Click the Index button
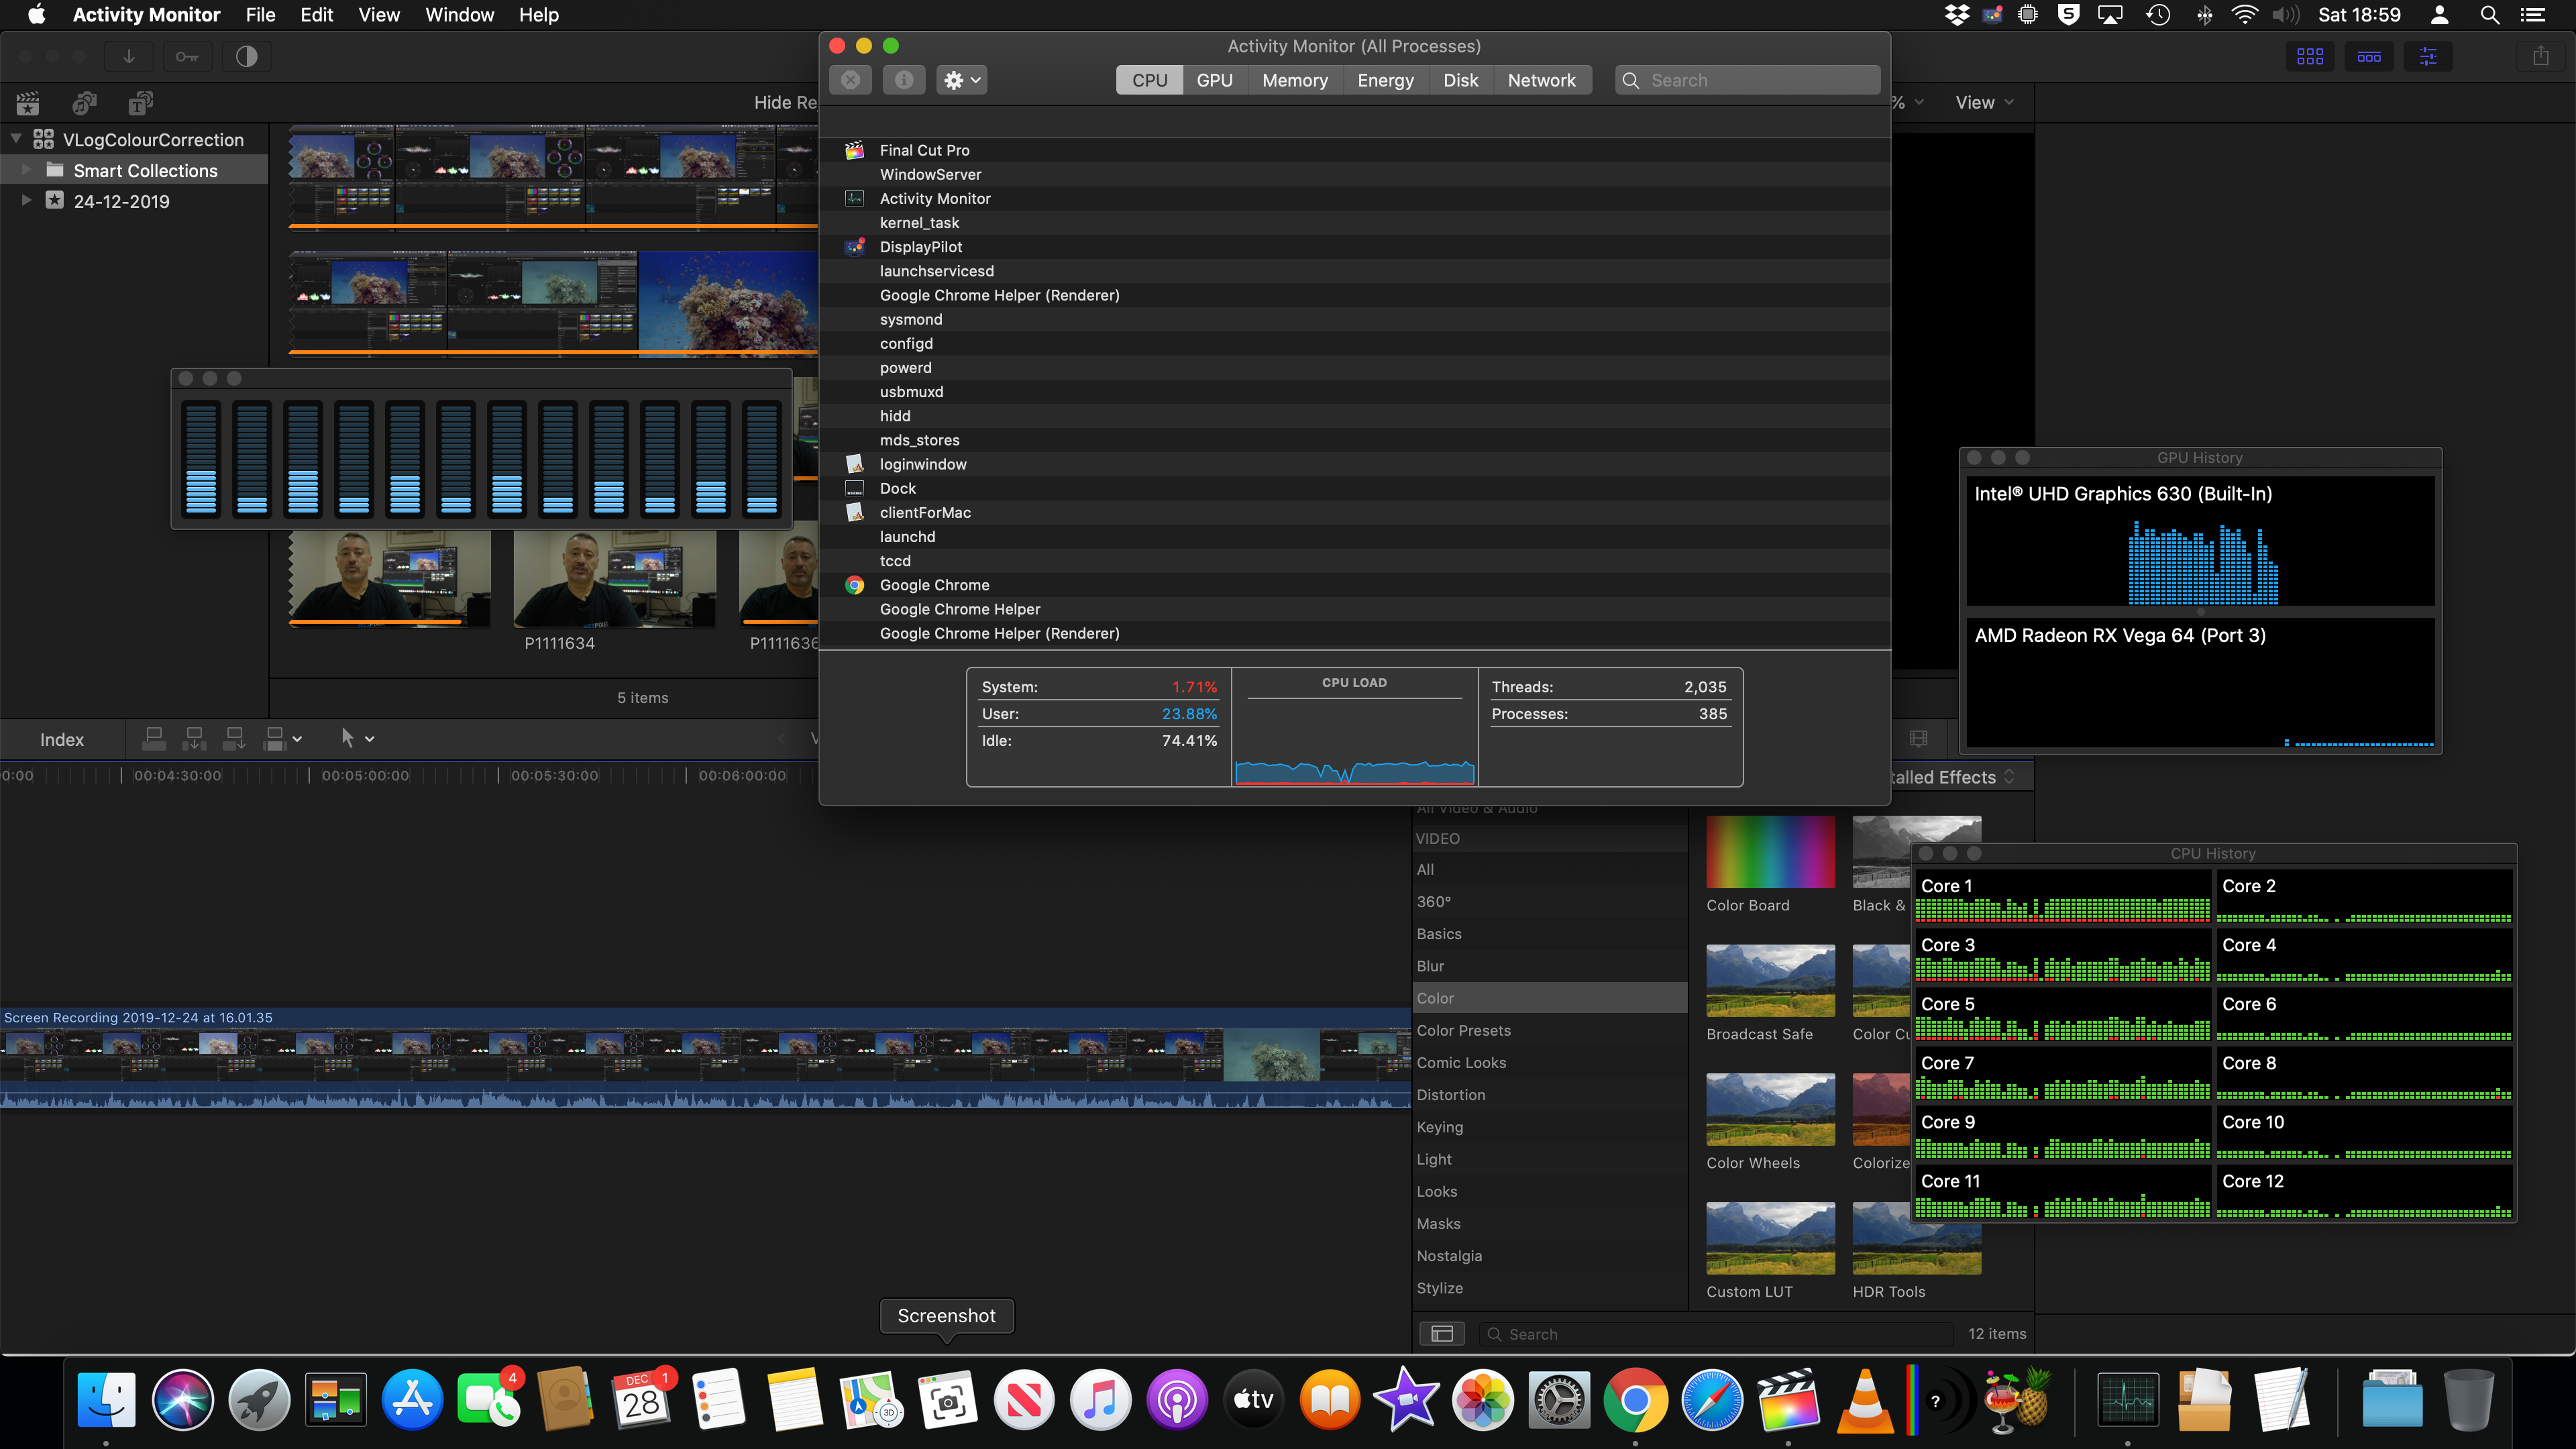Viewport: 2576px width, 1449px height. click(x=62, y=740)
